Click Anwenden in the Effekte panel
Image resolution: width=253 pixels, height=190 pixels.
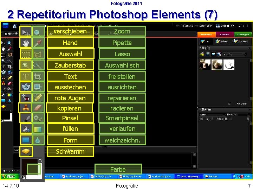241,104
